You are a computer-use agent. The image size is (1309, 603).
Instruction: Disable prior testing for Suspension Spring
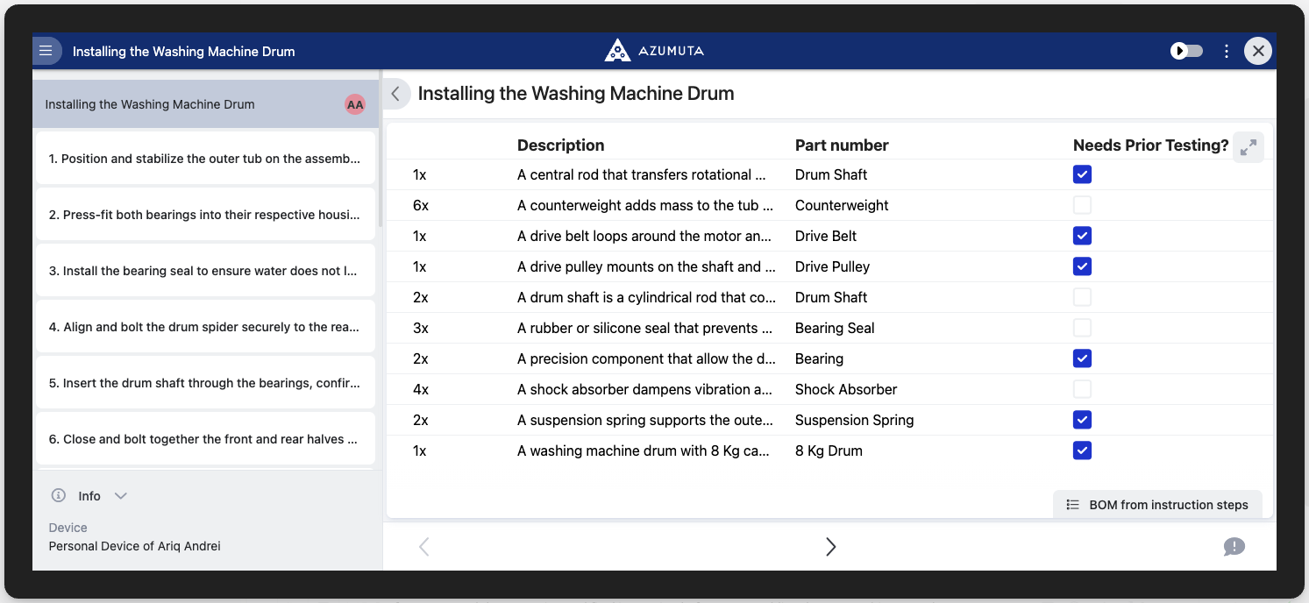(x=1082, y=420)
